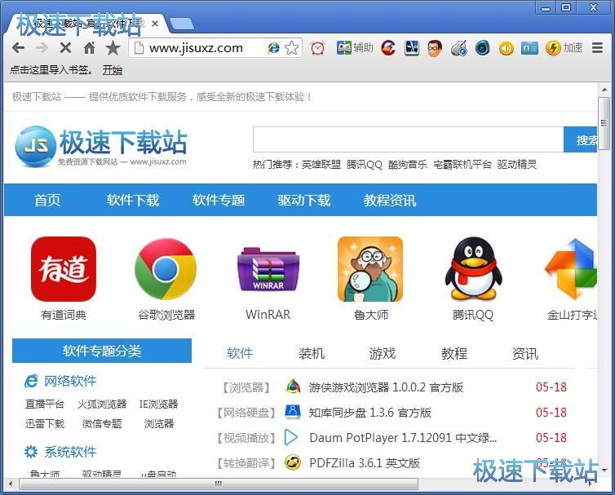Open the 网络软件 category heading
The height and width of the screenshot is (495, 615).
point(70,381)
